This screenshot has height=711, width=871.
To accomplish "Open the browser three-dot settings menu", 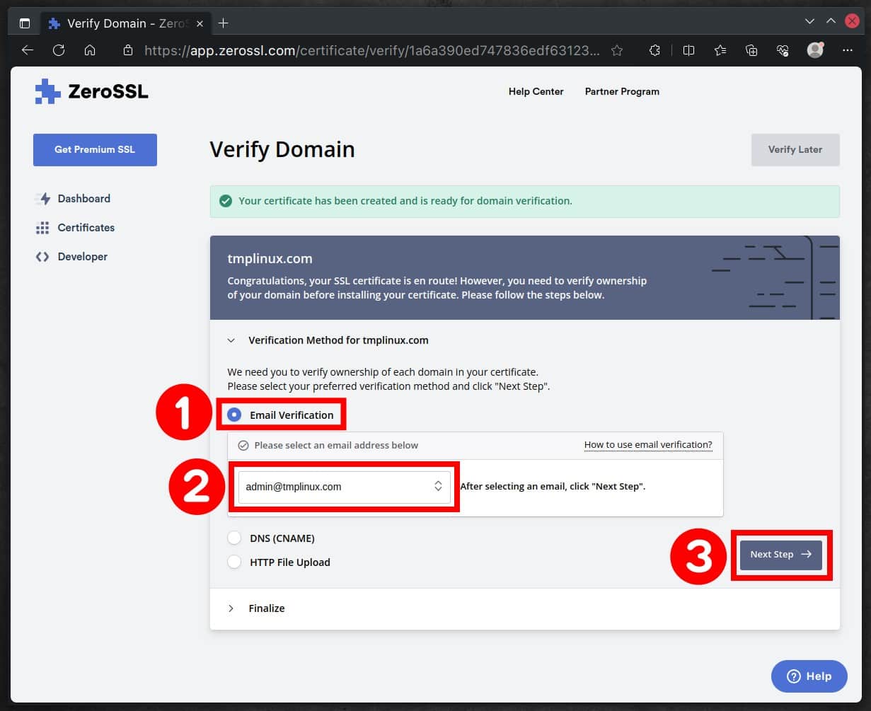I will 847,50.
